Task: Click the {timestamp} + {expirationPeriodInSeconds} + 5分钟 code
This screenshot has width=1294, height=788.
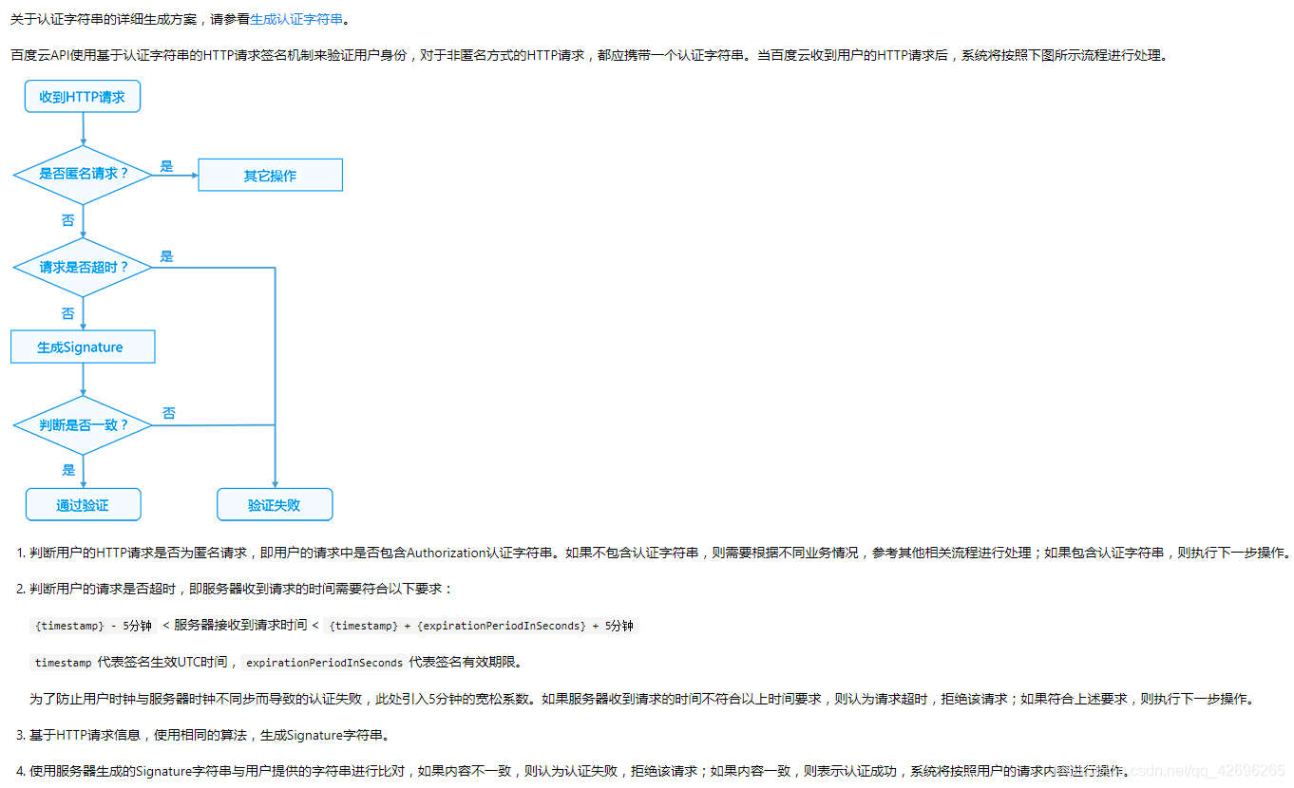Action: pyautogui.click(x=482, y=626)
